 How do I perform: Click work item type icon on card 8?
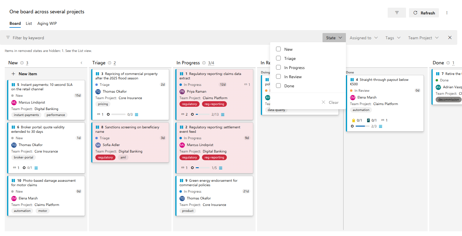[x=97, y=127]
